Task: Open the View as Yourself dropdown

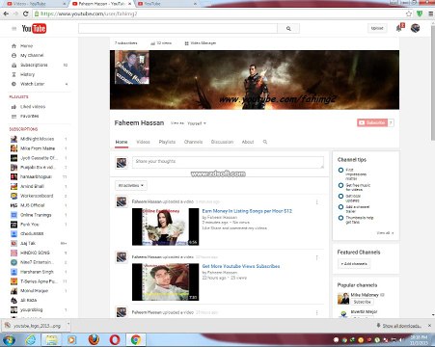Action: [197, 123]
